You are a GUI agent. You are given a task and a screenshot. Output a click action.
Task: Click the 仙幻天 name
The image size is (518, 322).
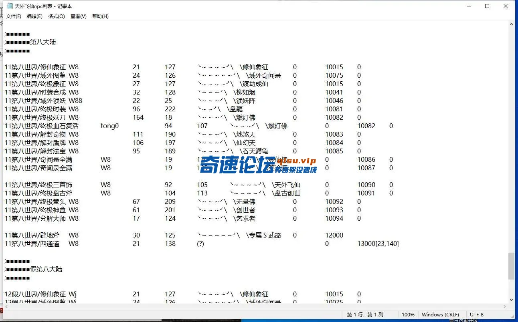246,143
